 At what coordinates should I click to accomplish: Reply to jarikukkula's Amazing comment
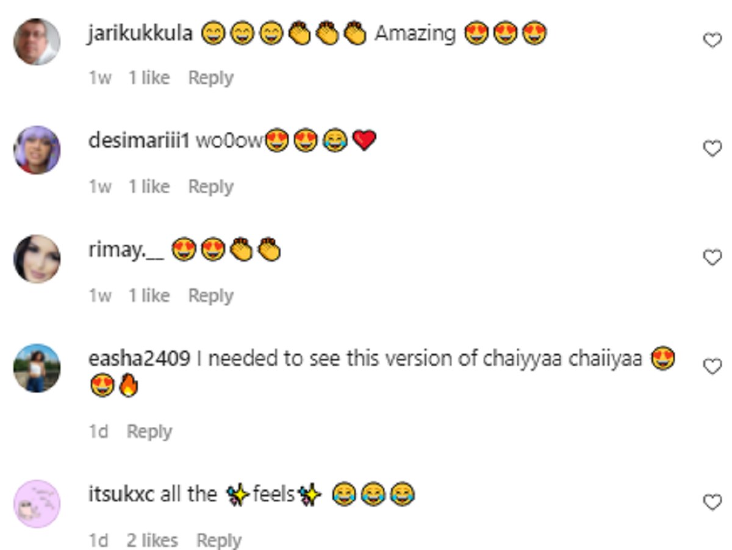tap(210, 78)
